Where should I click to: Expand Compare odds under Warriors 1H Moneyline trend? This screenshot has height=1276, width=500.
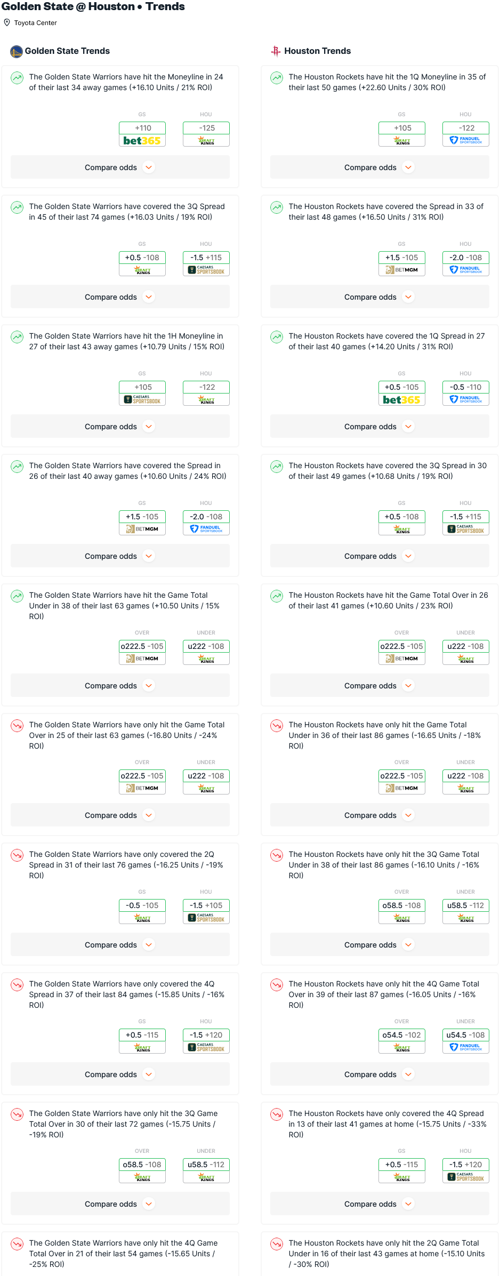tap(120, 427)
